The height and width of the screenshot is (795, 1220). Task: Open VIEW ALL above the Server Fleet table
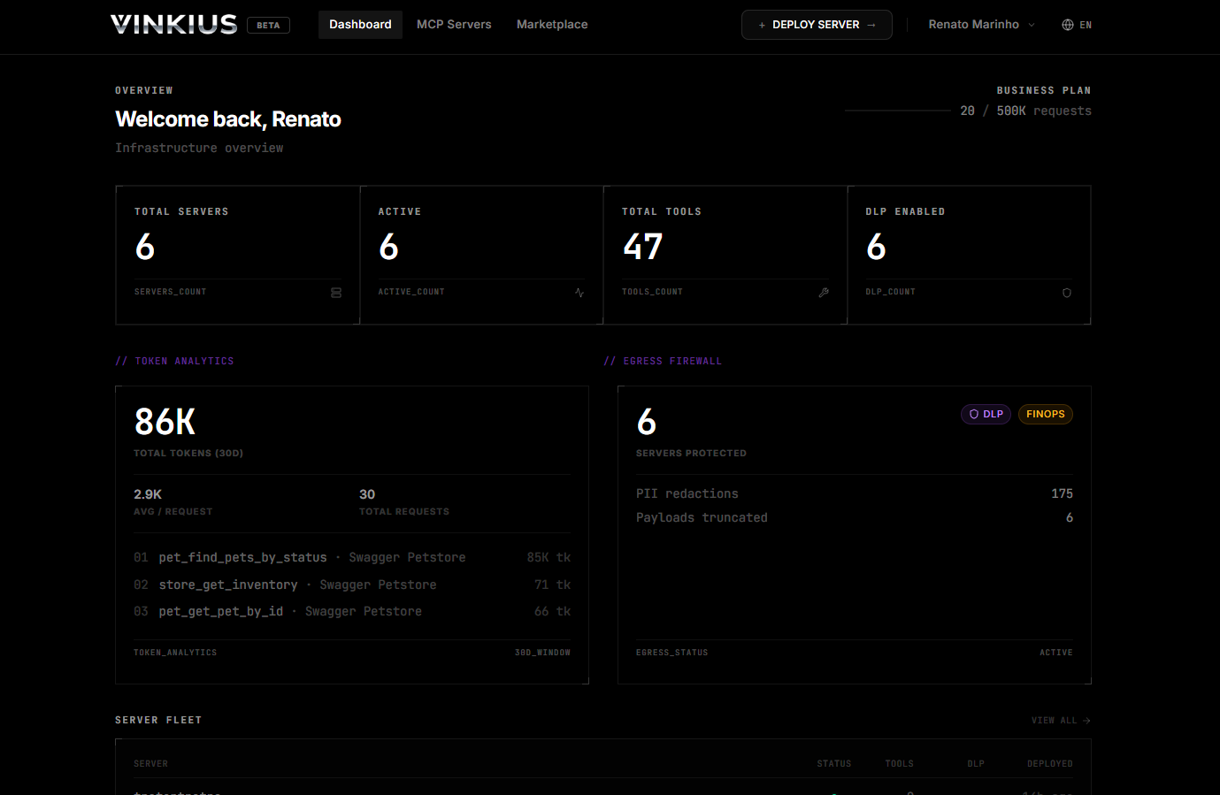(x=1060, y=720)
